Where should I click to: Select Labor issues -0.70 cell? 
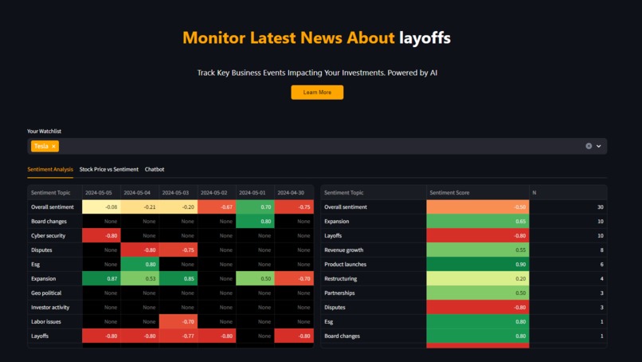click(178, 322)
